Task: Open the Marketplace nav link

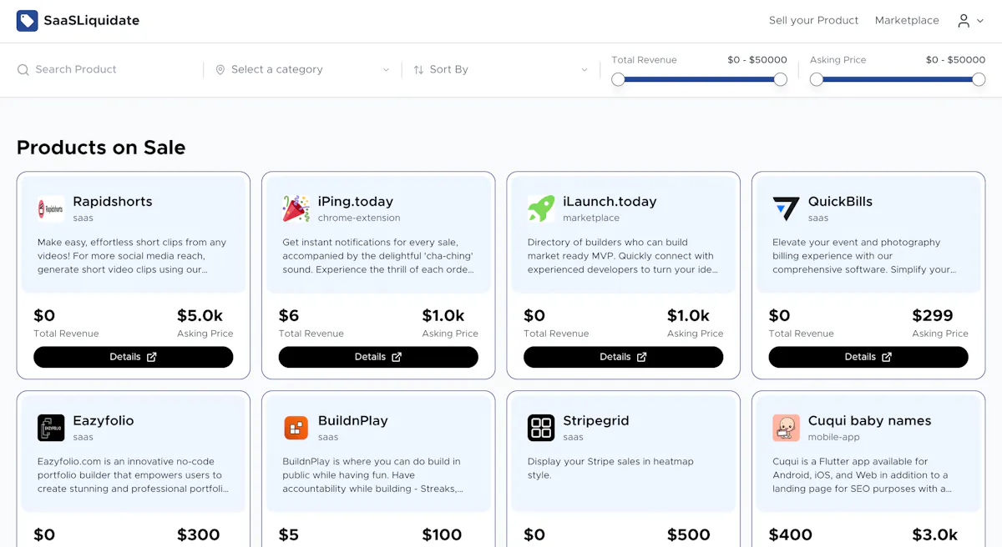Action: [x=907, y=21]
